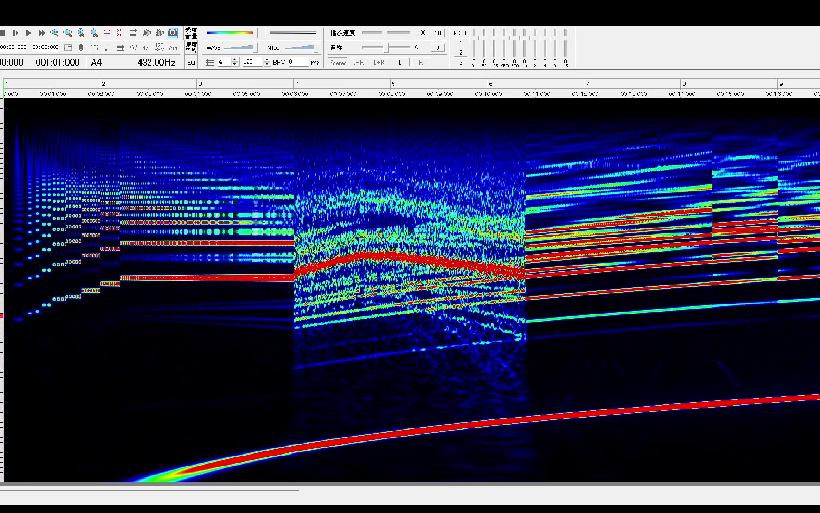Decrease the 120 BPM stepper value

click(267, 64)
